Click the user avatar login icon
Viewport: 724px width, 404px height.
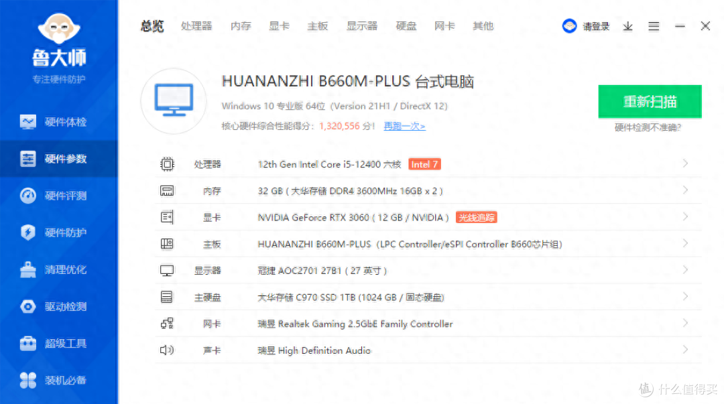[x=569, y=26]
